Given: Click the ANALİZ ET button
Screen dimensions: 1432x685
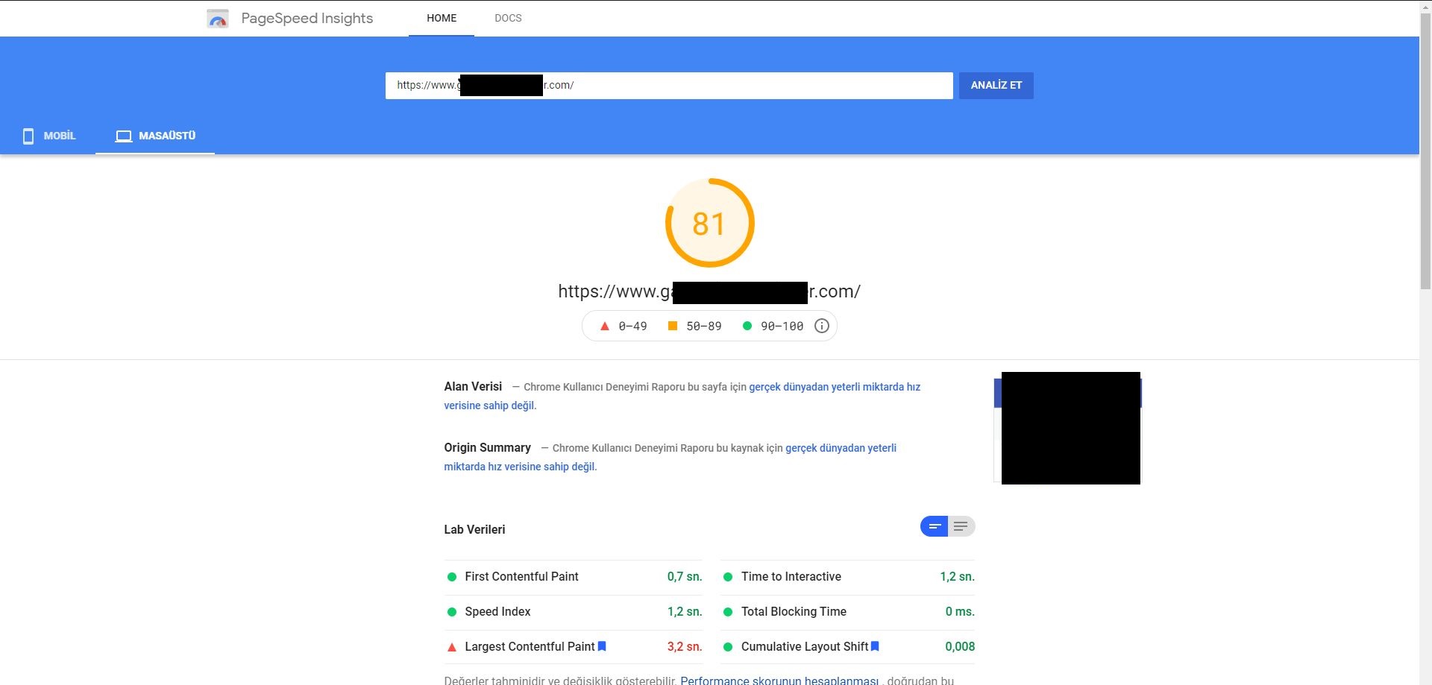Looking at the screenshot, I should [996, 85].
